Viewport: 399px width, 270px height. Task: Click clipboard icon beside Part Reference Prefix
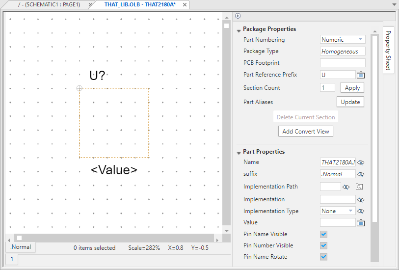coord(361,75)
